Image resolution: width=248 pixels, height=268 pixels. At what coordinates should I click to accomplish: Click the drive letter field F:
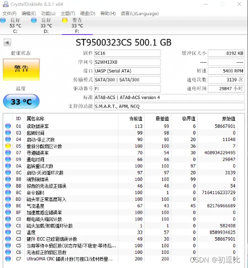point(127,88)
